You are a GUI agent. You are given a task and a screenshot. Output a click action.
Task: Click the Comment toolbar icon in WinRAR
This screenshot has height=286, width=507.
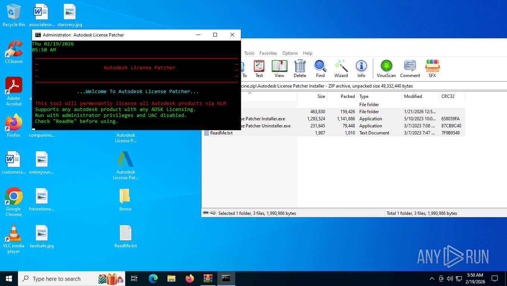tap(410, 69)
